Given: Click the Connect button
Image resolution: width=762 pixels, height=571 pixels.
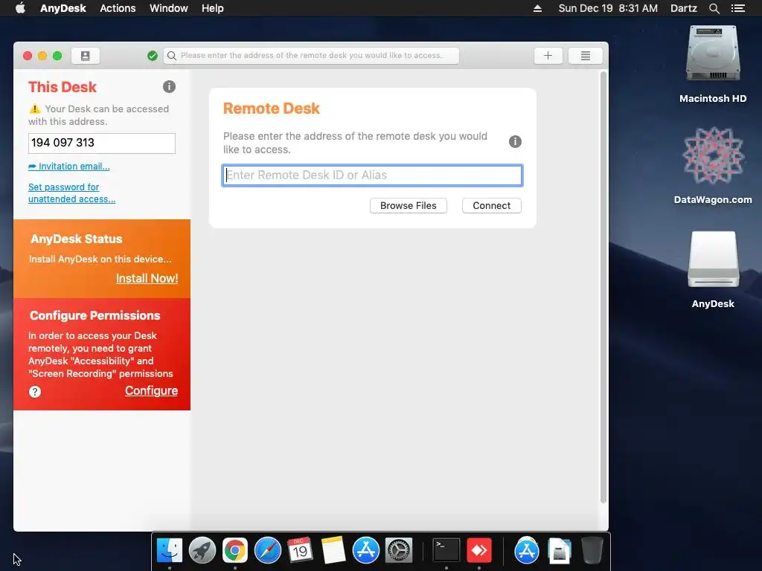Looking at the screenshot, I should [491, 205].
